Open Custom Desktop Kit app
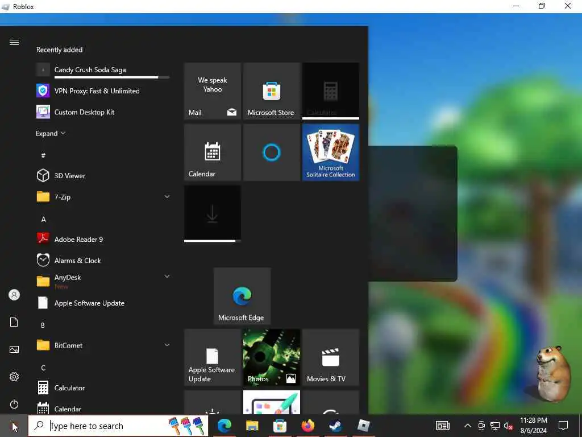This screenshot has height=437, width=582. pyautogui.click(x=103, y=112)
